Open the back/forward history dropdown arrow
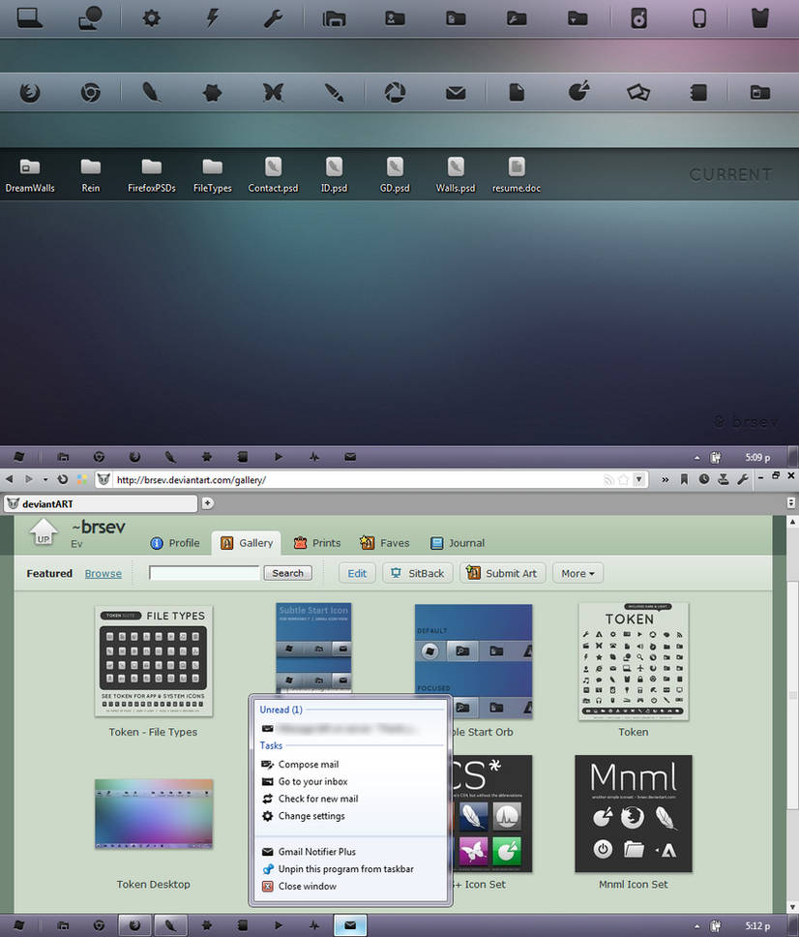This screenshot has width=799, height=937. tap(45, 480)
